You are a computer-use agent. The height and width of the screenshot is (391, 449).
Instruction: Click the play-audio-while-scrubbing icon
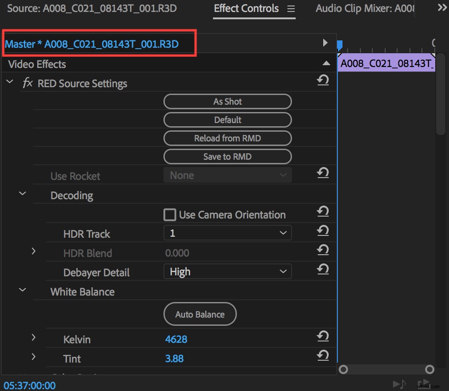pos(398,385)
